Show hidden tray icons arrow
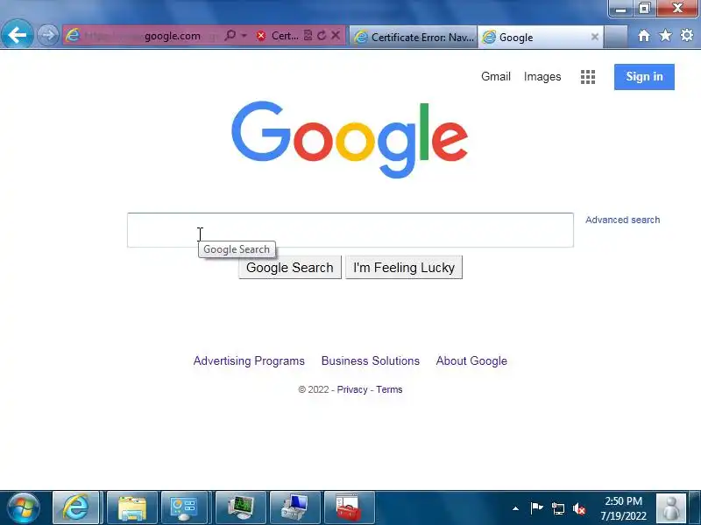 tap(515, 508)
